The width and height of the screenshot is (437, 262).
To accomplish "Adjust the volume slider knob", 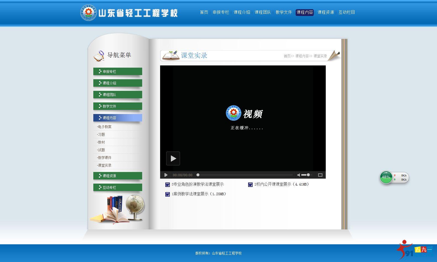I will pyautogui.click(x=308, y=175).
